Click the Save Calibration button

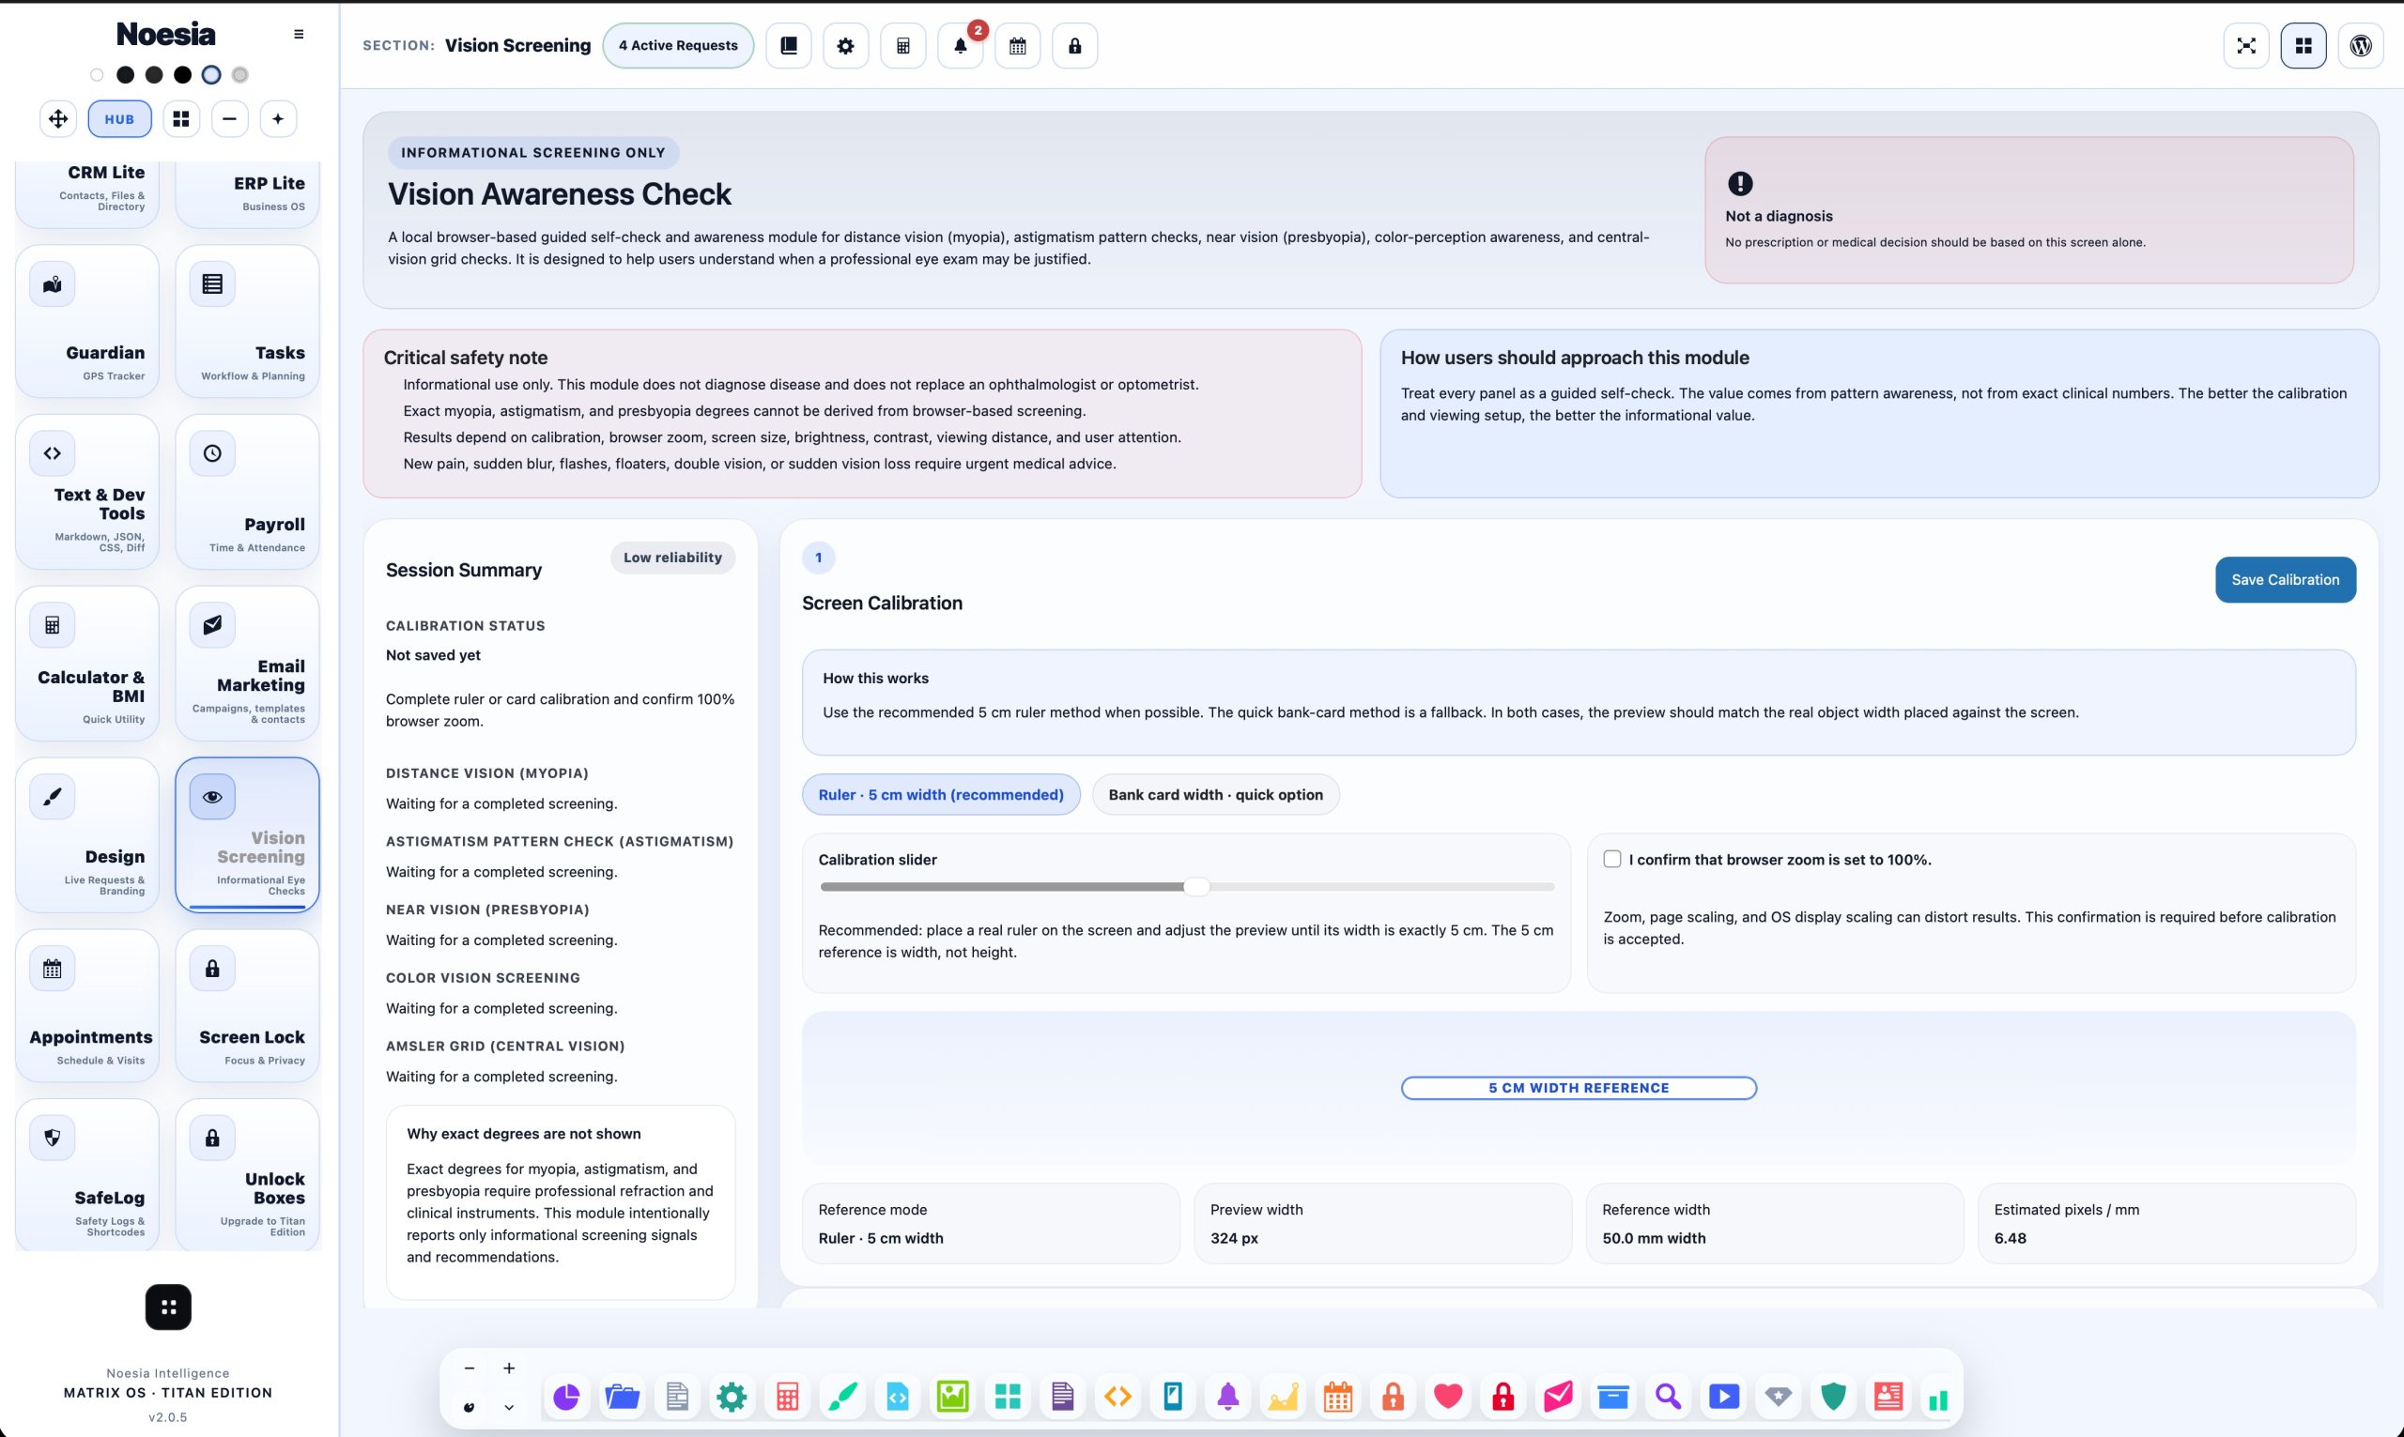tap(2285, 579)
